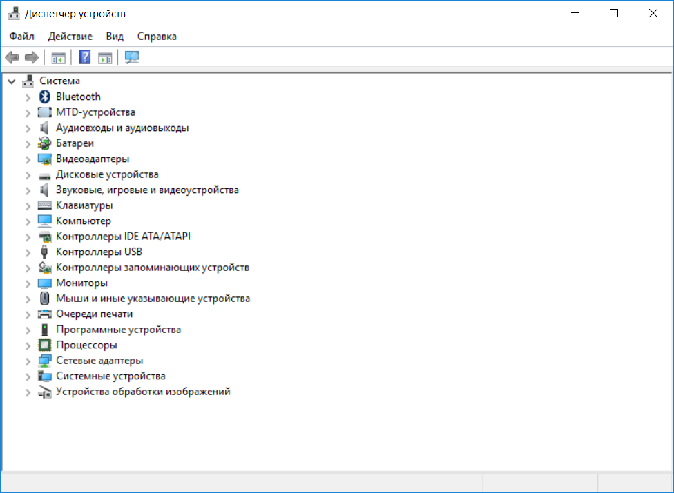This screenshot has height=493, width=674.
Task: Select the Компьютер label
Action: click(x=84, y=221)
